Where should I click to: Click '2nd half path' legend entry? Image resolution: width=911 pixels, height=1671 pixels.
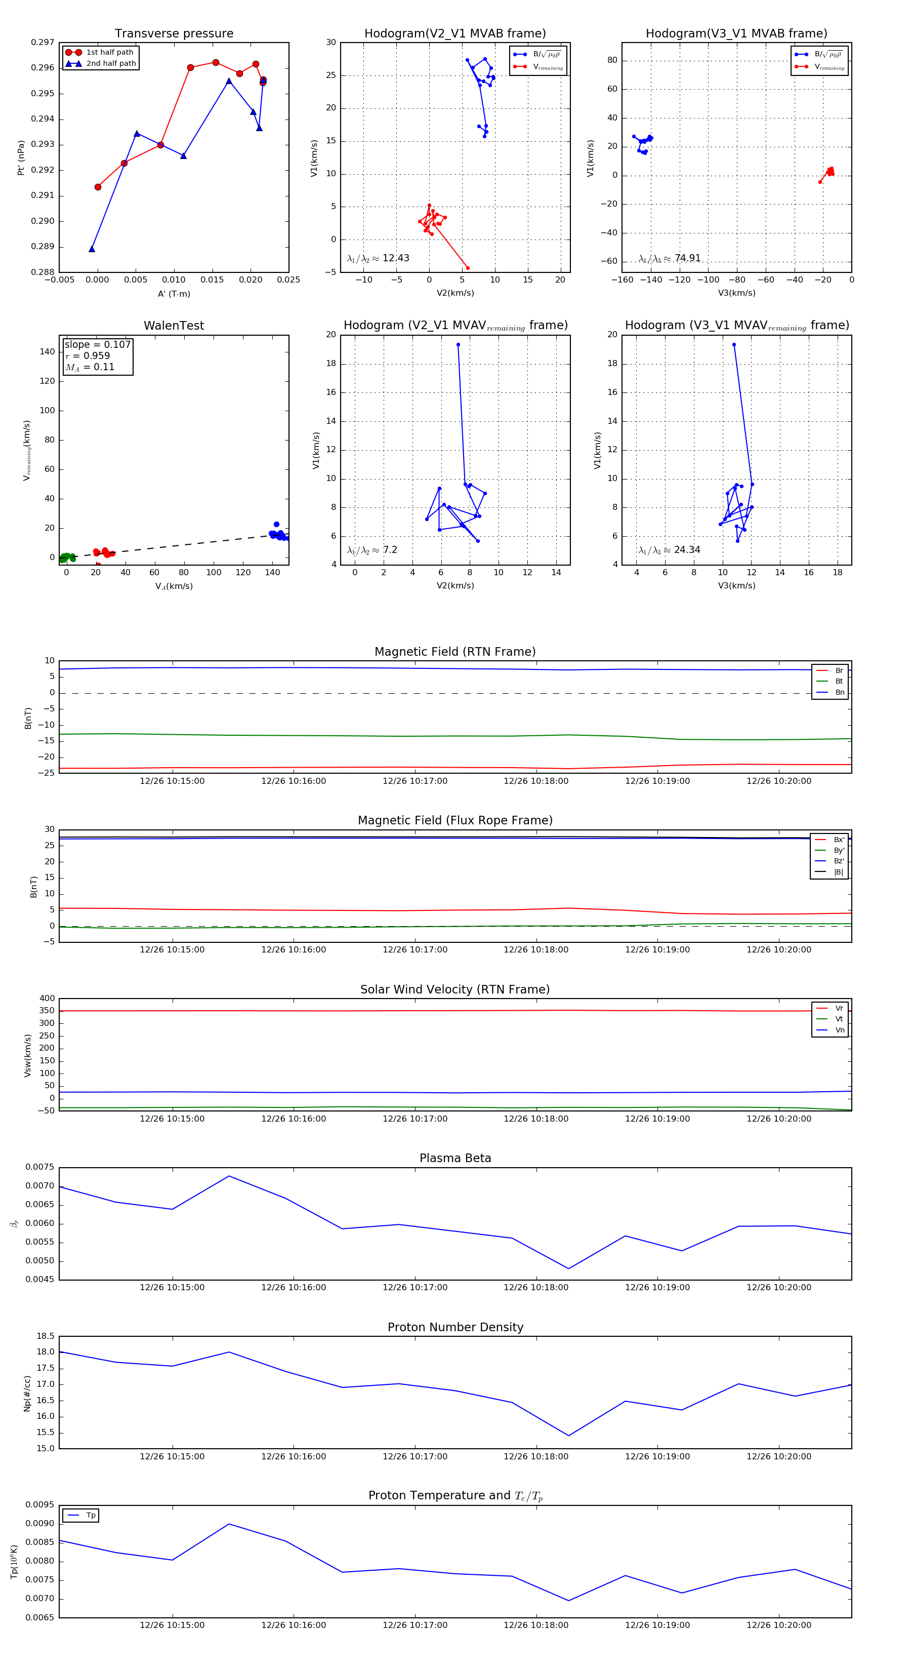[101, 64]
